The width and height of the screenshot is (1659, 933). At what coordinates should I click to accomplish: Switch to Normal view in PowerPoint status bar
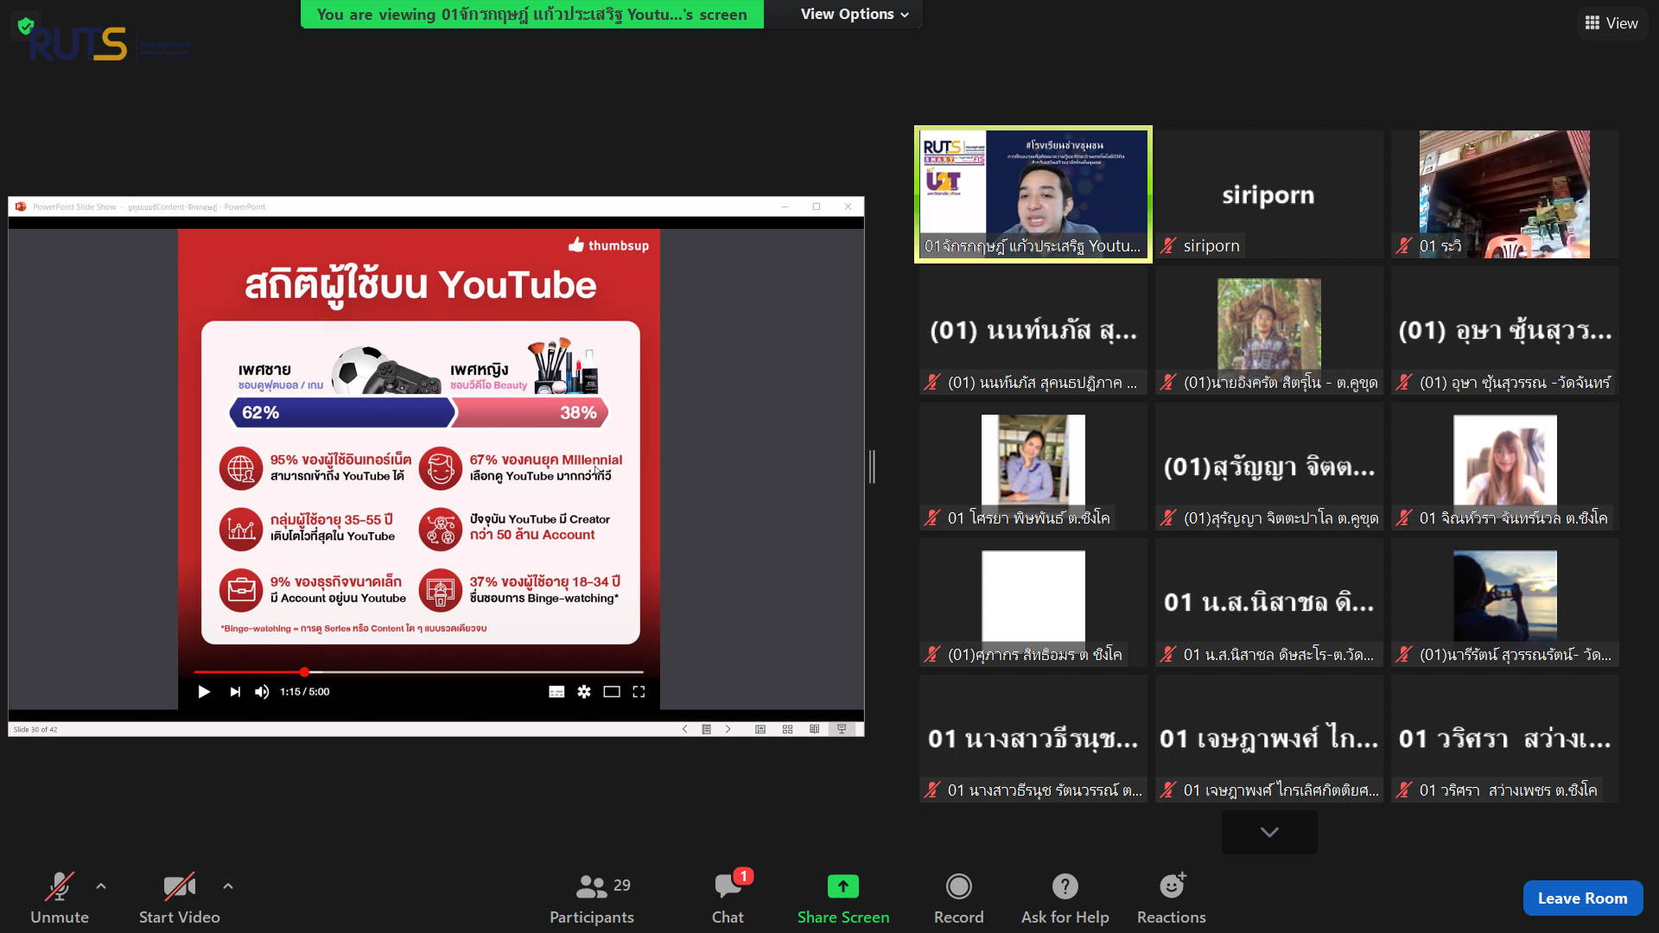point(760,729)
